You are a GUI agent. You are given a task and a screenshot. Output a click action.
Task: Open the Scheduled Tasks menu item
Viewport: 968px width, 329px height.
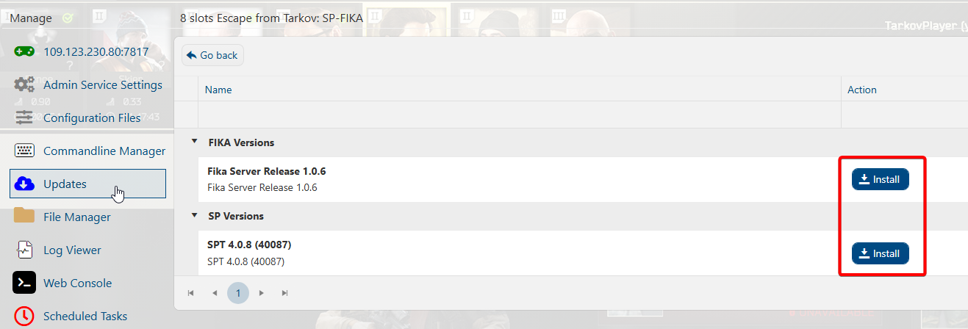[85, 317]
